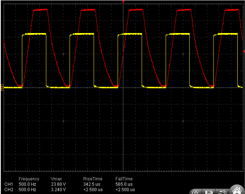The image size is (245, 194).
Task: Click the CH1 frequency value 500.0 Hz
Action: click(27, 184)
